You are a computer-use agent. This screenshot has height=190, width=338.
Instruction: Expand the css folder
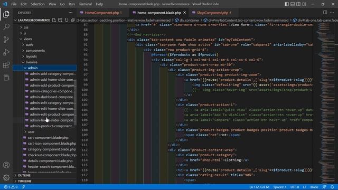(44, 27)
